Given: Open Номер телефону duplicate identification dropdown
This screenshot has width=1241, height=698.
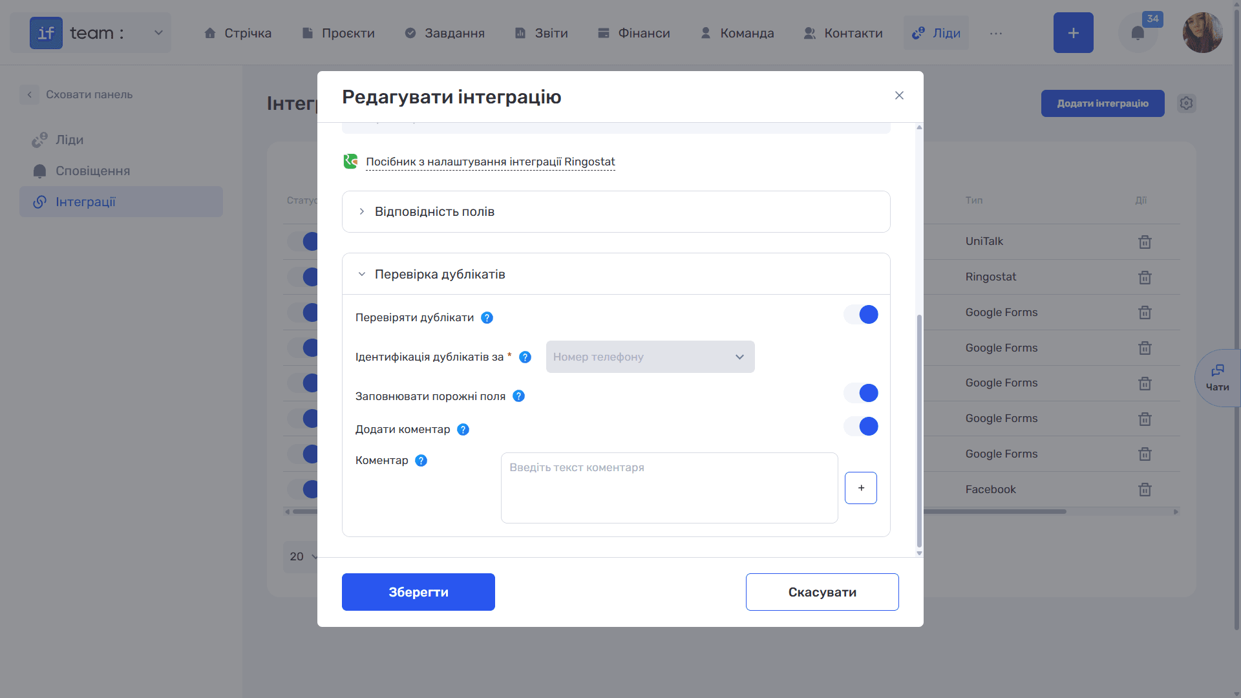Looking at the screenshot, I should (x=650, y=357).
